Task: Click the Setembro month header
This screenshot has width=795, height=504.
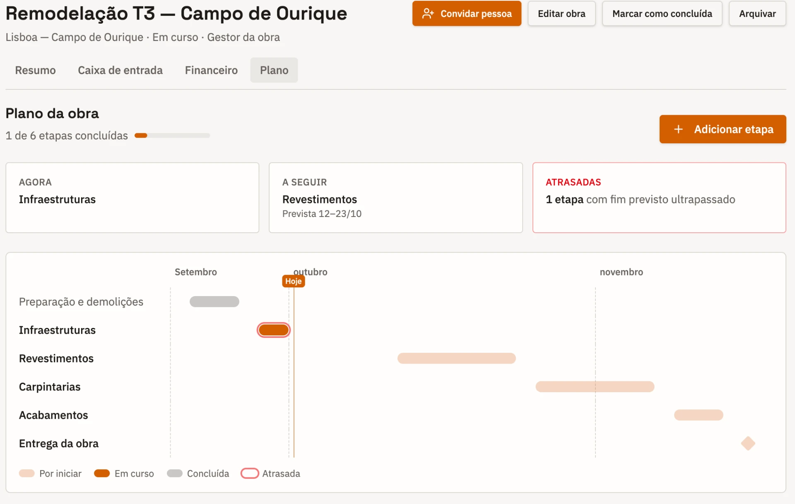Action: (196, 272)
